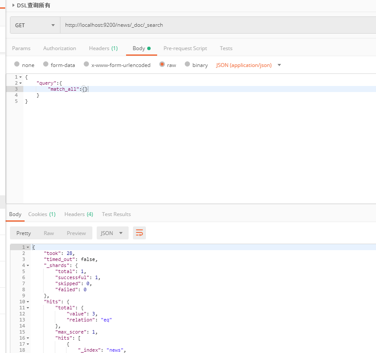The height and width of the screenshot is (353, 376).
Task: Select the Preview response view
Action: point(76,233)
